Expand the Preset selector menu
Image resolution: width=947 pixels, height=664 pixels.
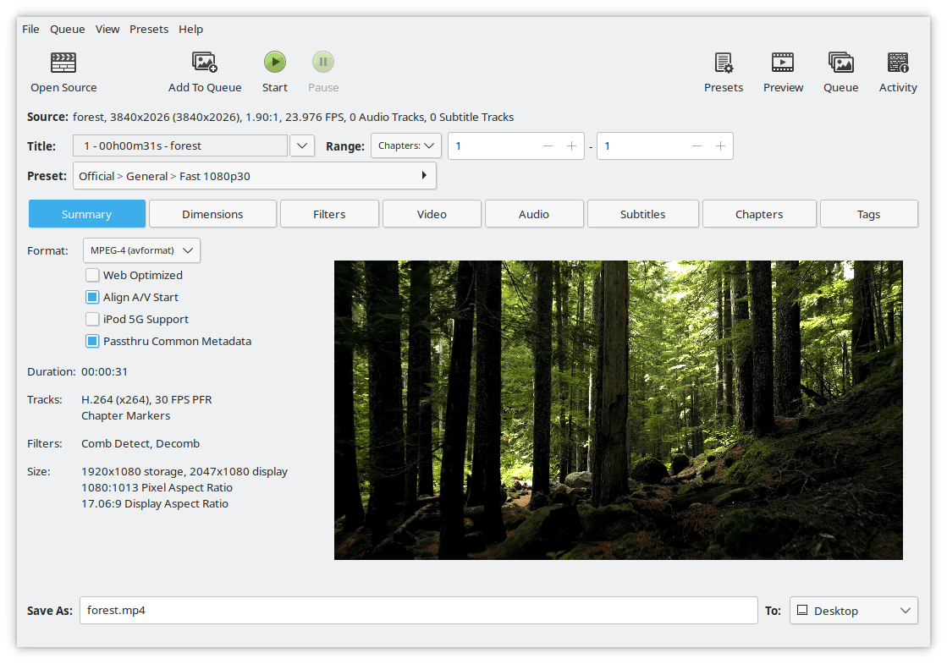(254, 176)
